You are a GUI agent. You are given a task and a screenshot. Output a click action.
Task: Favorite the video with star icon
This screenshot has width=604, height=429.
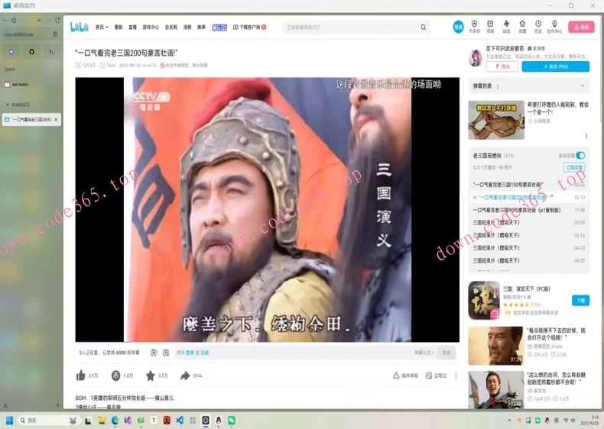[x=150, y=376]
